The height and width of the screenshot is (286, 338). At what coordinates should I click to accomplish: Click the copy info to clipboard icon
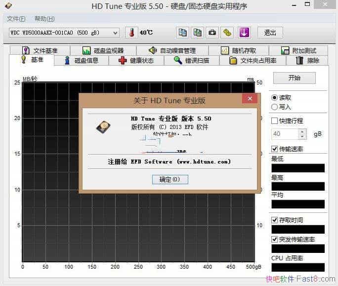[182, 33]
